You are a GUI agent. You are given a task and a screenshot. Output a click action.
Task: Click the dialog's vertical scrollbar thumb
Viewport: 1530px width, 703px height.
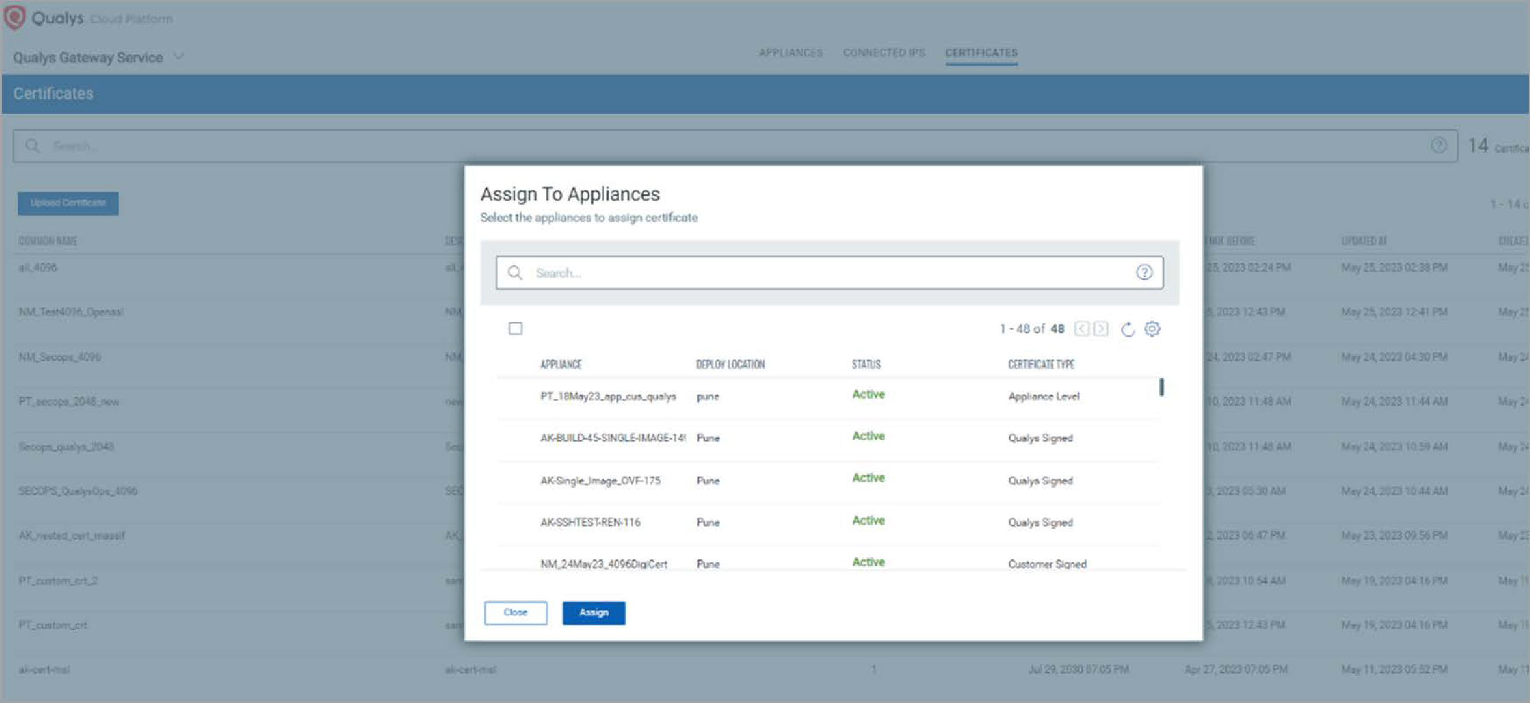pyautogui.click(x=1161, y=387)
